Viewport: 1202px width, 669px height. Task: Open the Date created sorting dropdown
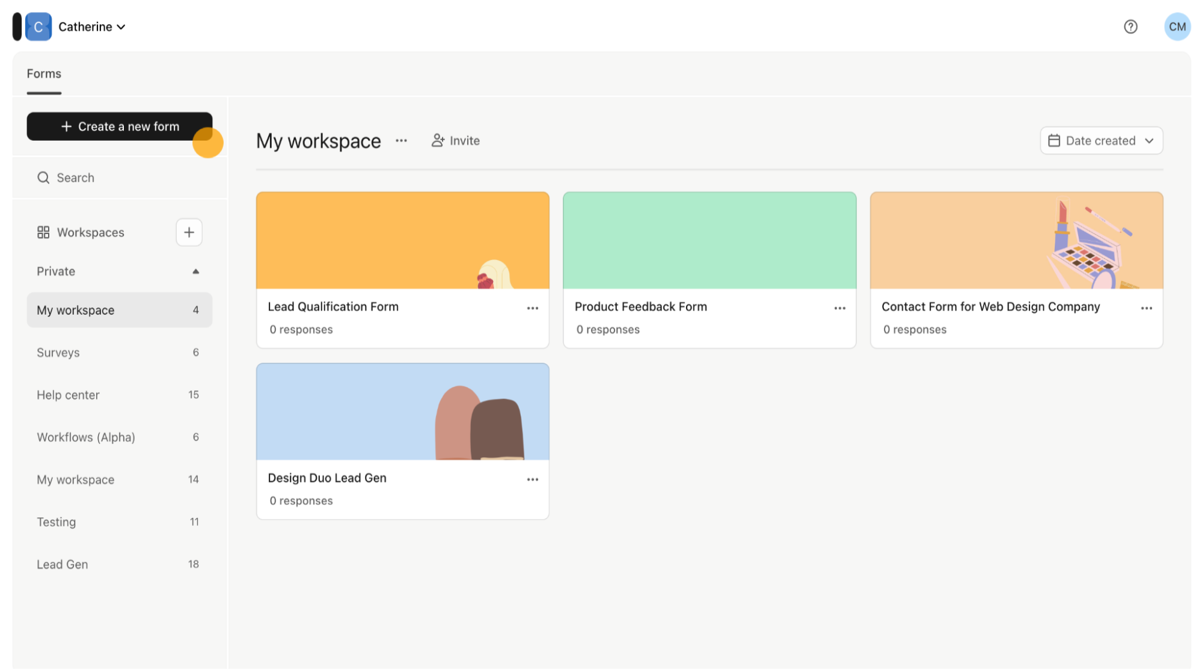1101,140
